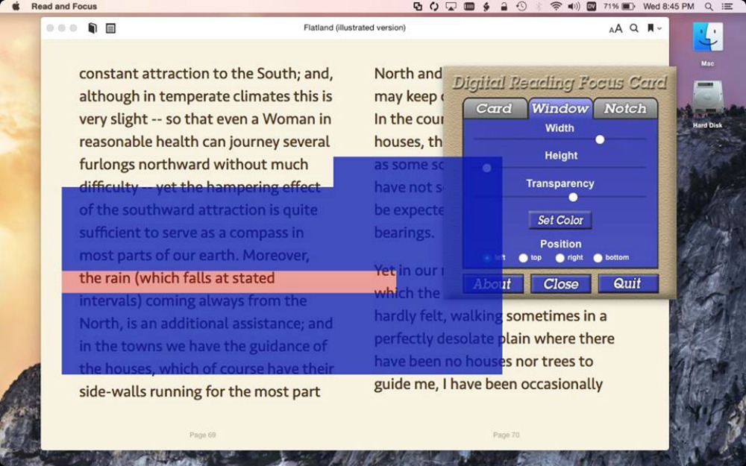Switch to the Notch tab

click(625, 109)
